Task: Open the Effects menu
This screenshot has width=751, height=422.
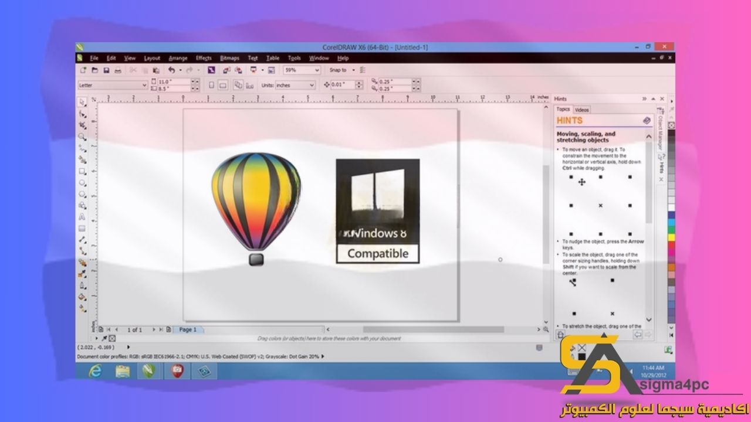Action: 204,58
